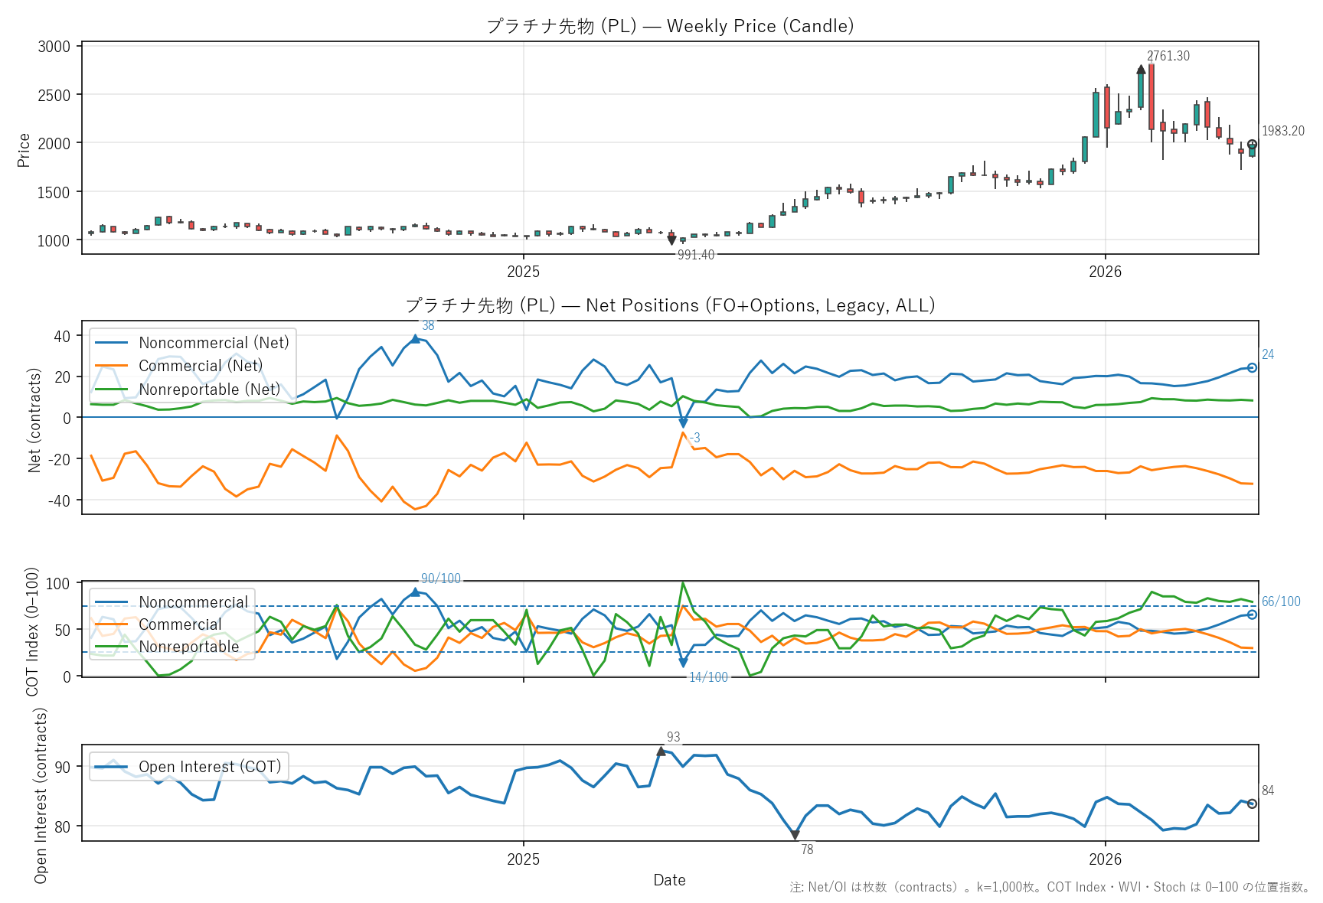The height and width of the screenshot is (903, 1323).
Task: Click the Noncommercial net low marker labeled -3
Action: click(683, 423)
